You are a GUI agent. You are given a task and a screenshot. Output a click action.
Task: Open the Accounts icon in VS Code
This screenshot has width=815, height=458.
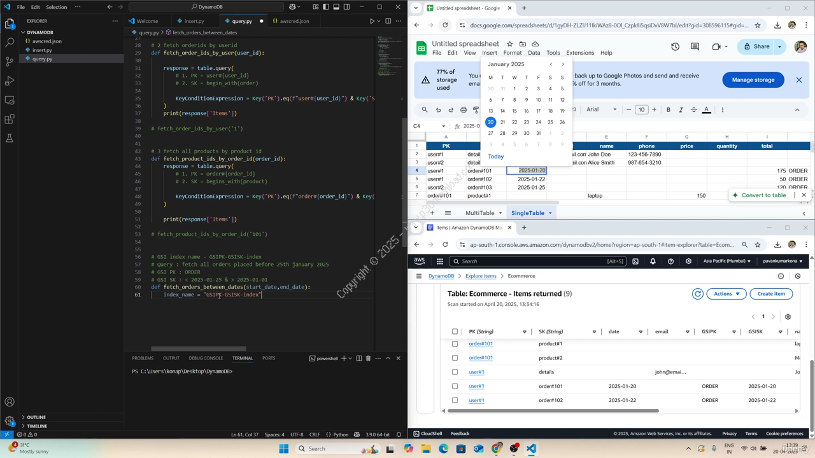10,402
